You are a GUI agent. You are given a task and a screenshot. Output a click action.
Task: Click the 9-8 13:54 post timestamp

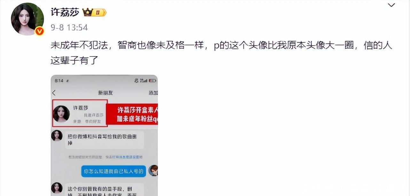pos(69,27)
